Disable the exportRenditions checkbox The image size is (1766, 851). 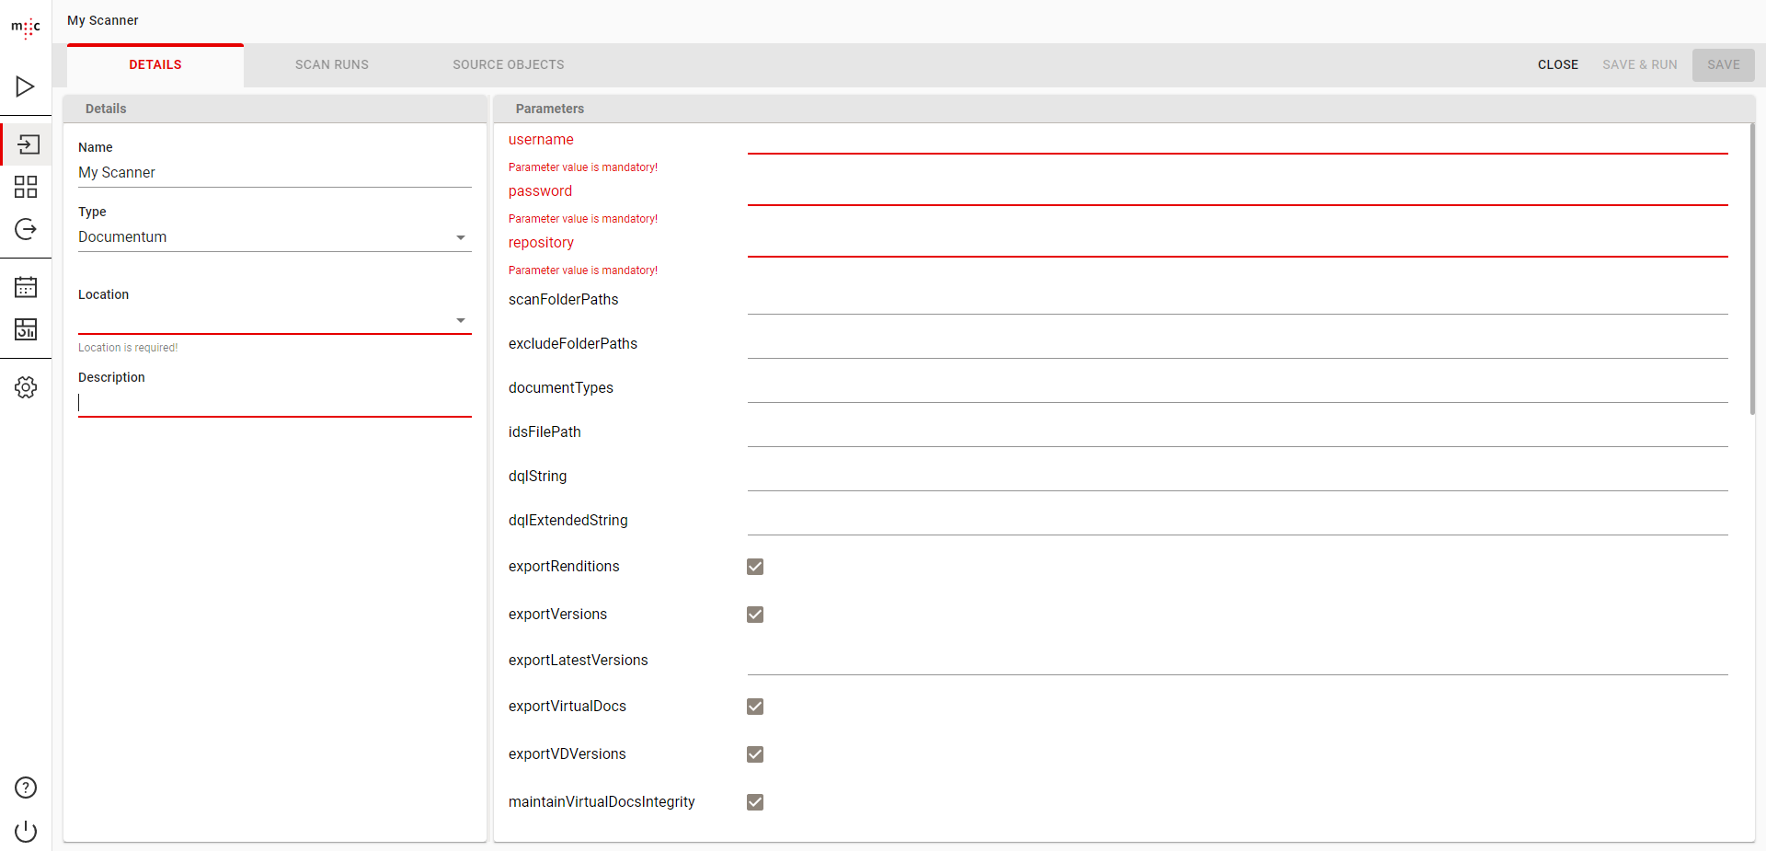click(755, 567)
